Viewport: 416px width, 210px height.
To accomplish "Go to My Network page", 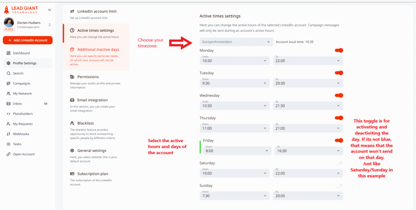I will pos(22,94).
